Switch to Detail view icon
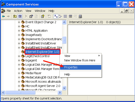This screenshot has height=102, width=135. [x=70, y=16]
